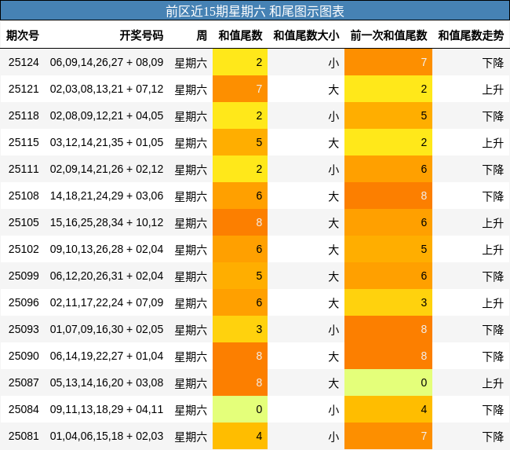Click the table title 前区近15期星期六 和尾图示图表

(255, 12)
